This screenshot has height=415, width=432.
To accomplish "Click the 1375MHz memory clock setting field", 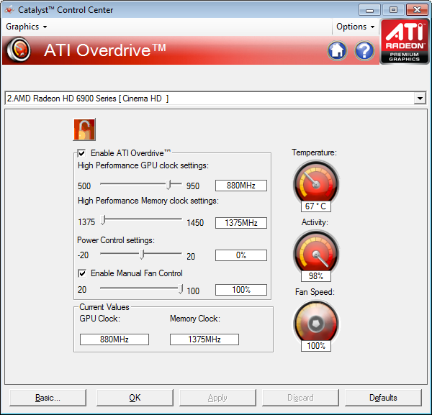I will tap(241, 223).
